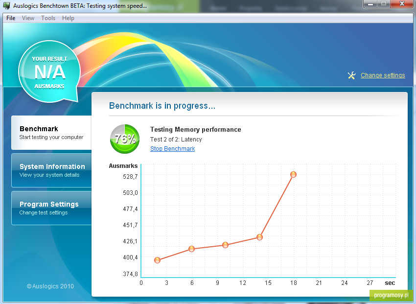Open the Program Settings panel
The image size is (416, 304).
click(51, 208)
